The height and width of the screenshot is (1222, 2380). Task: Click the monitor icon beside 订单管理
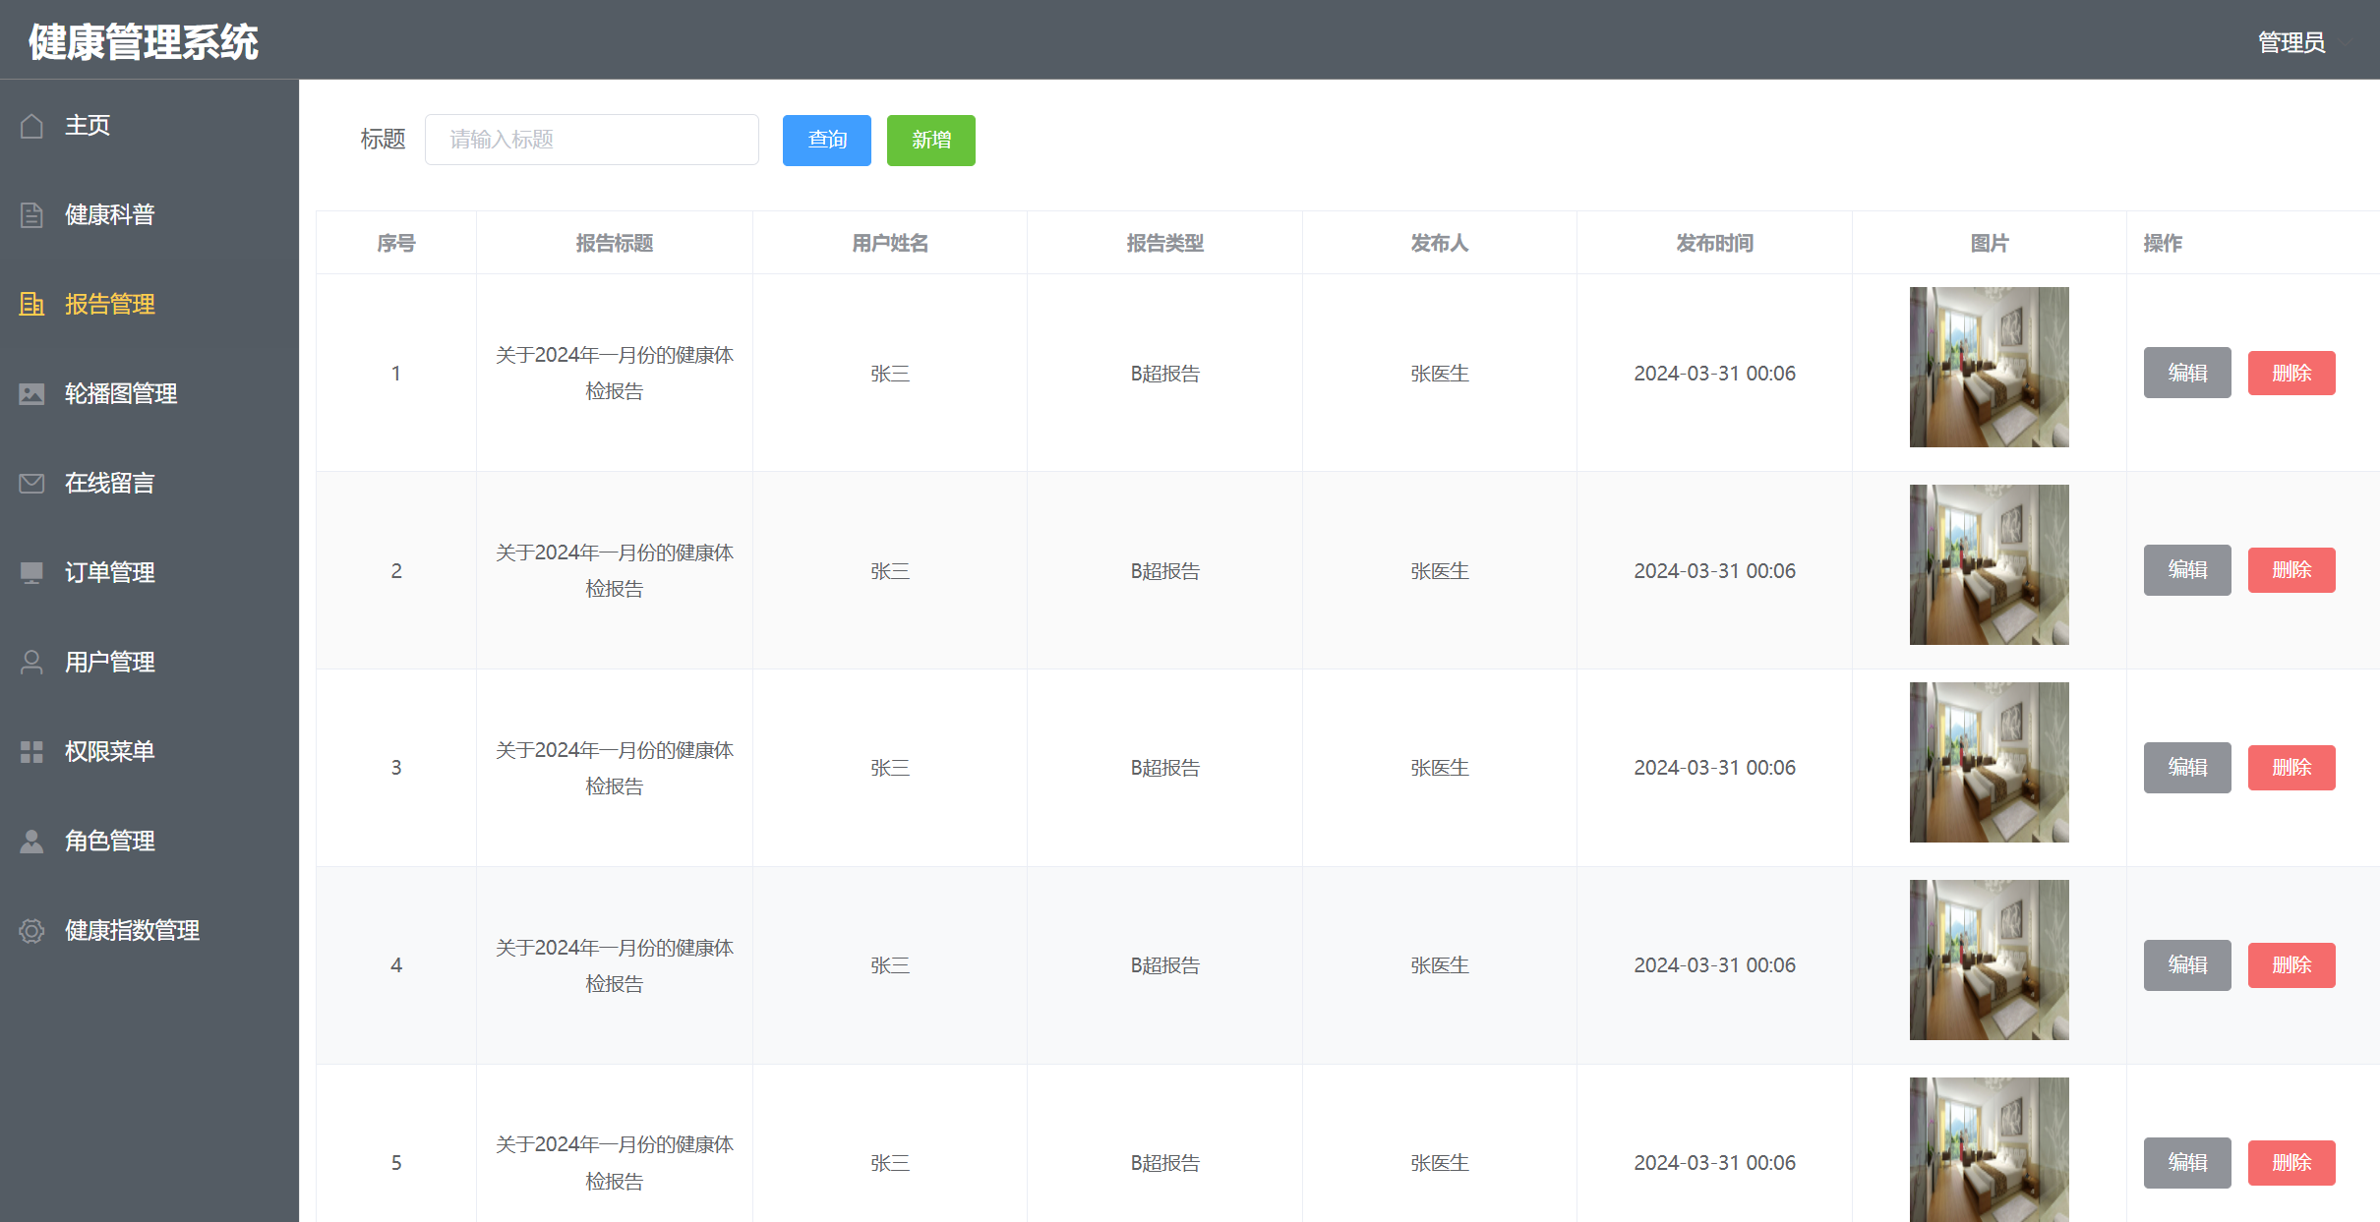(31, 573)
